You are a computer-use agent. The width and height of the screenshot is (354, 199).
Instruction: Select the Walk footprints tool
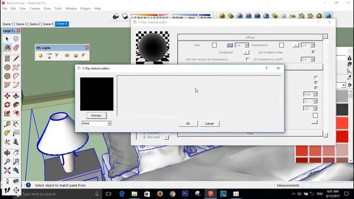click(7, 190)
